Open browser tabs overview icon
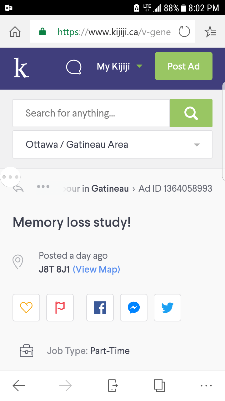The height and width of the screenshot is (401, 225). 159,386
